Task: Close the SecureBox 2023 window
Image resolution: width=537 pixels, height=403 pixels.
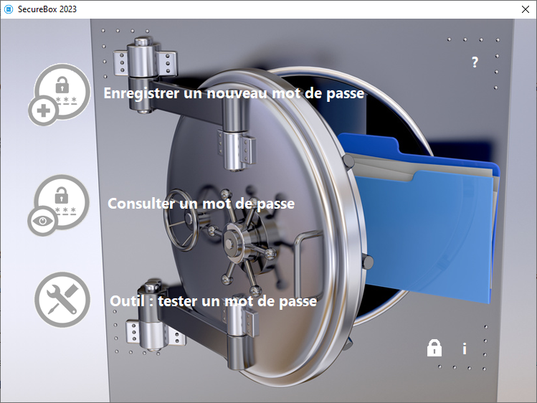Action: click(524, 9)
